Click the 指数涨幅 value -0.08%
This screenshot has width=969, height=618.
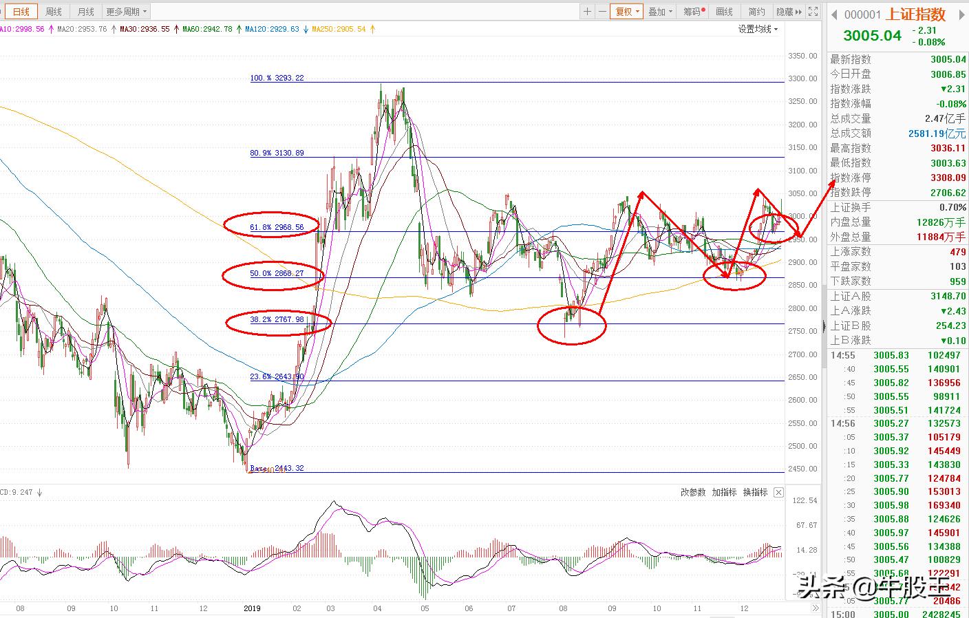950,104
